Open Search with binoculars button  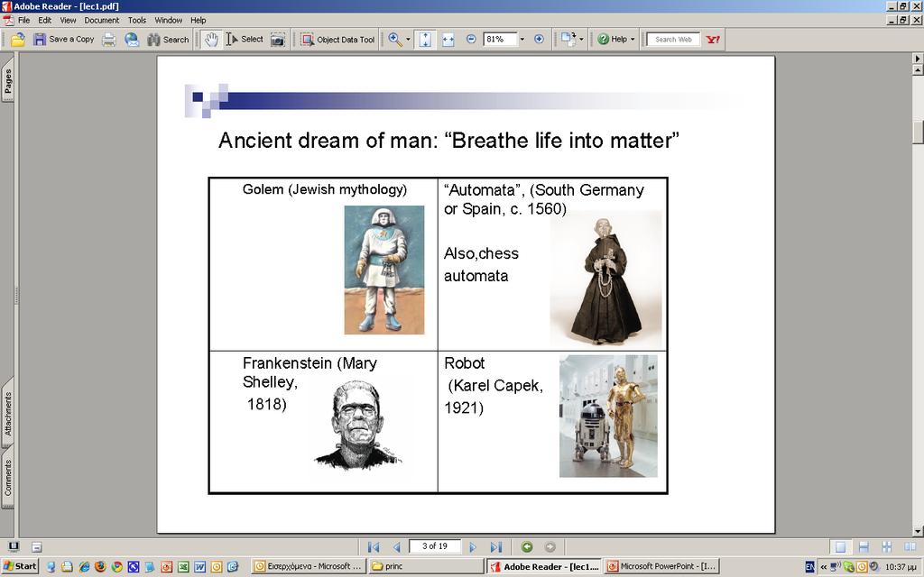(x=168, y=40)
